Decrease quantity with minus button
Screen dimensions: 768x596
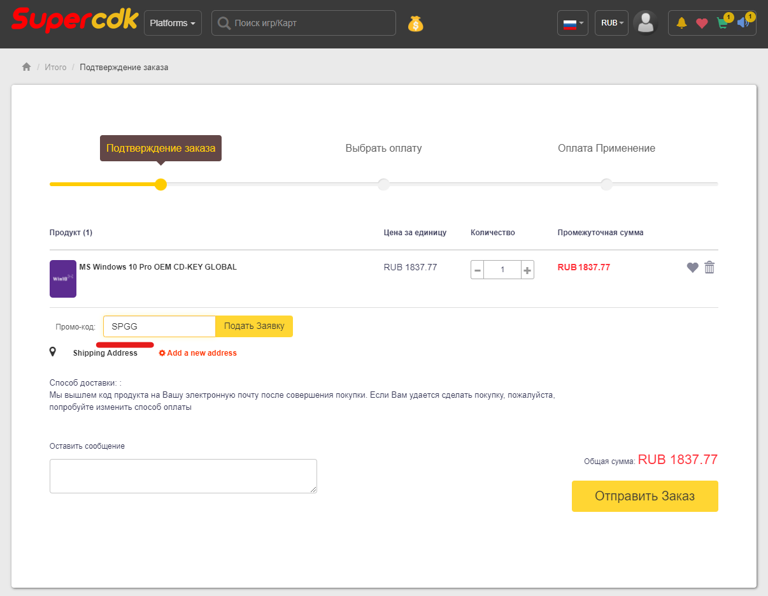[478, 270]
